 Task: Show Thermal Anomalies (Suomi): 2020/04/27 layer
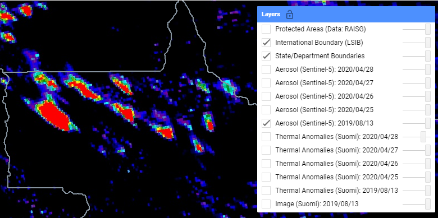266,150
